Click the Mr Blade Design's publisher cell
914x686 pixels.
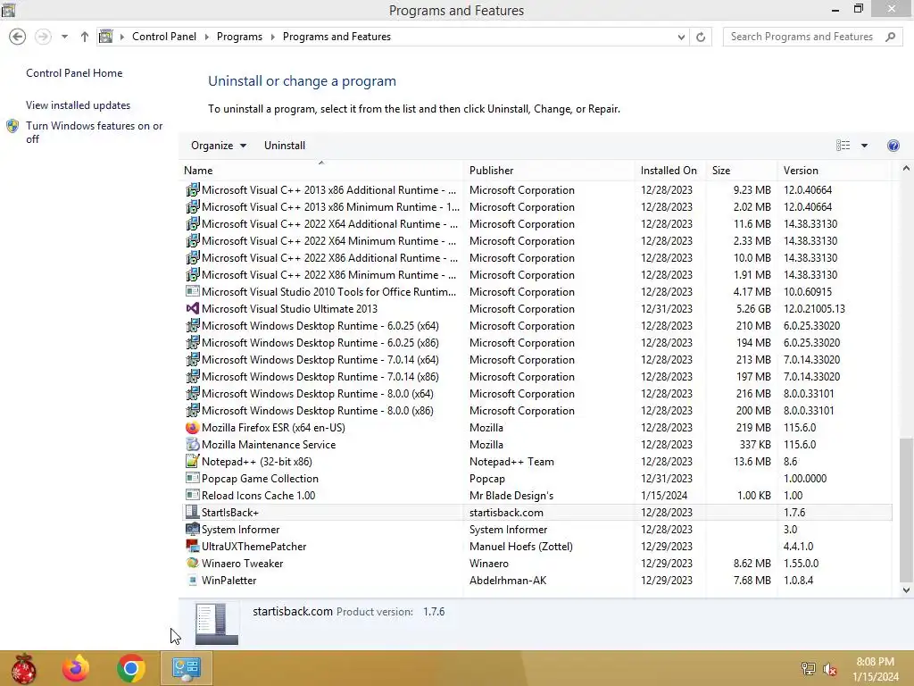(x=511, y=495)
